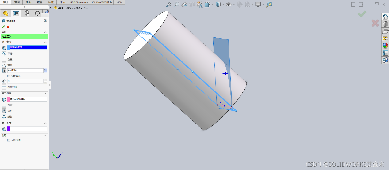Open the Design Library task pane icon

point(385,24)
